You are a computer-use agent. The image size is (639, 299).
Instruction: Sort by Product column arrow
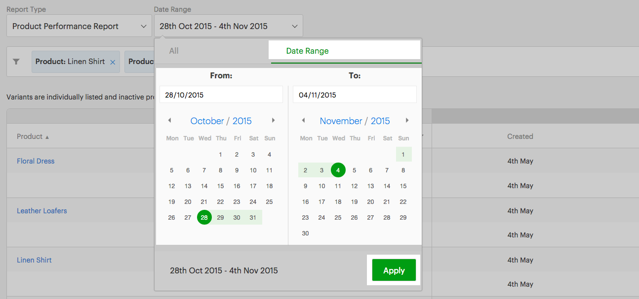(x=47, y=137)
